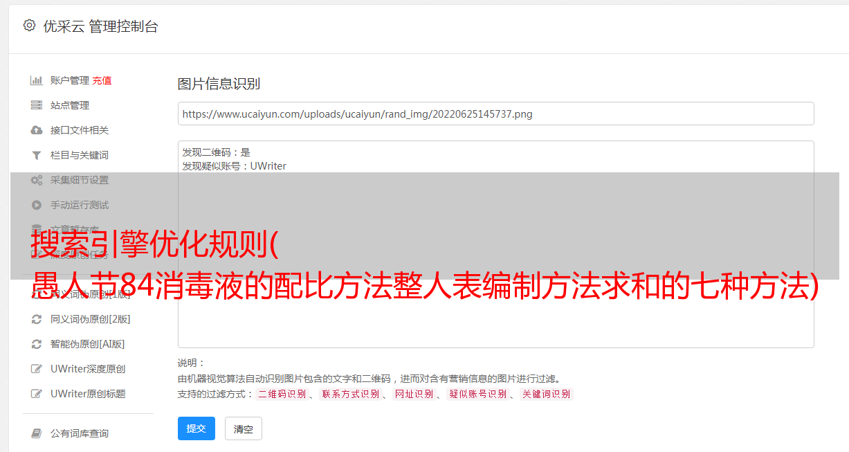
Task: Open the 手动运行测试 menu label
Action: click(80, 205)
